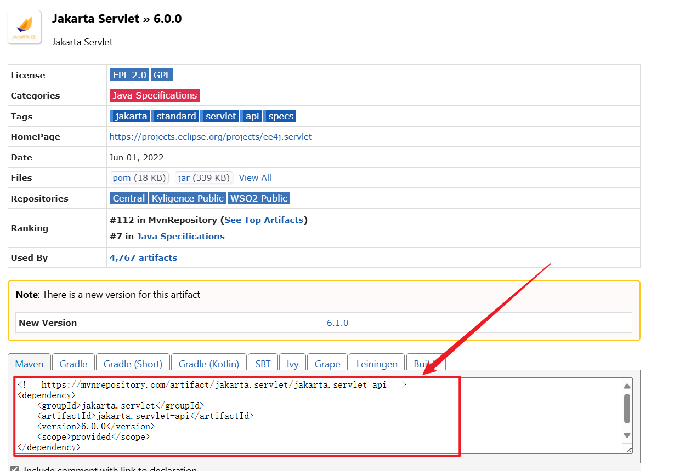Open the Kyligence Public repository badge

click(188, 198)
